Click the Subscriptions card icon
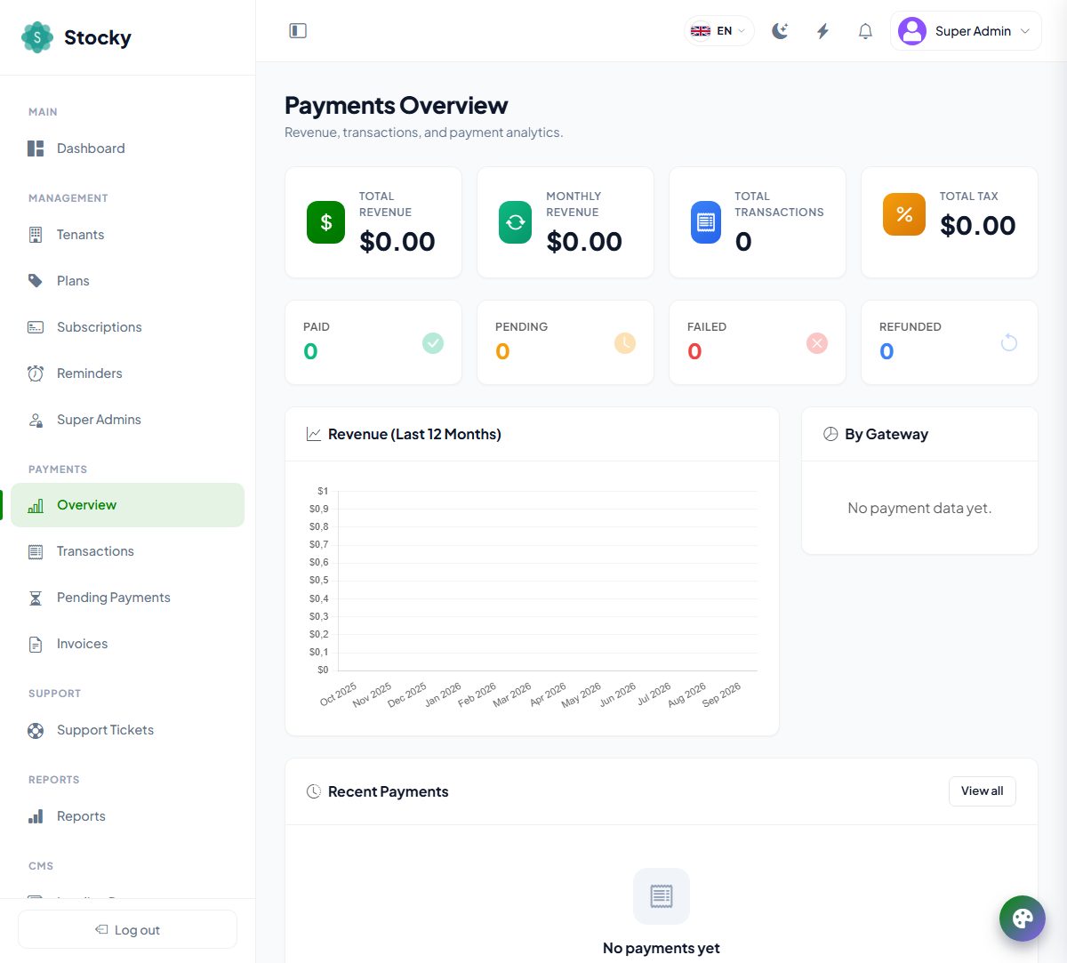The height and width of the screenshot is (963, 1067). [x=36, y=327]
